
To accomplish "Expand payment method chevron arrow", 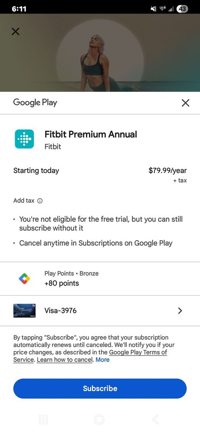I will click(180, 311).
